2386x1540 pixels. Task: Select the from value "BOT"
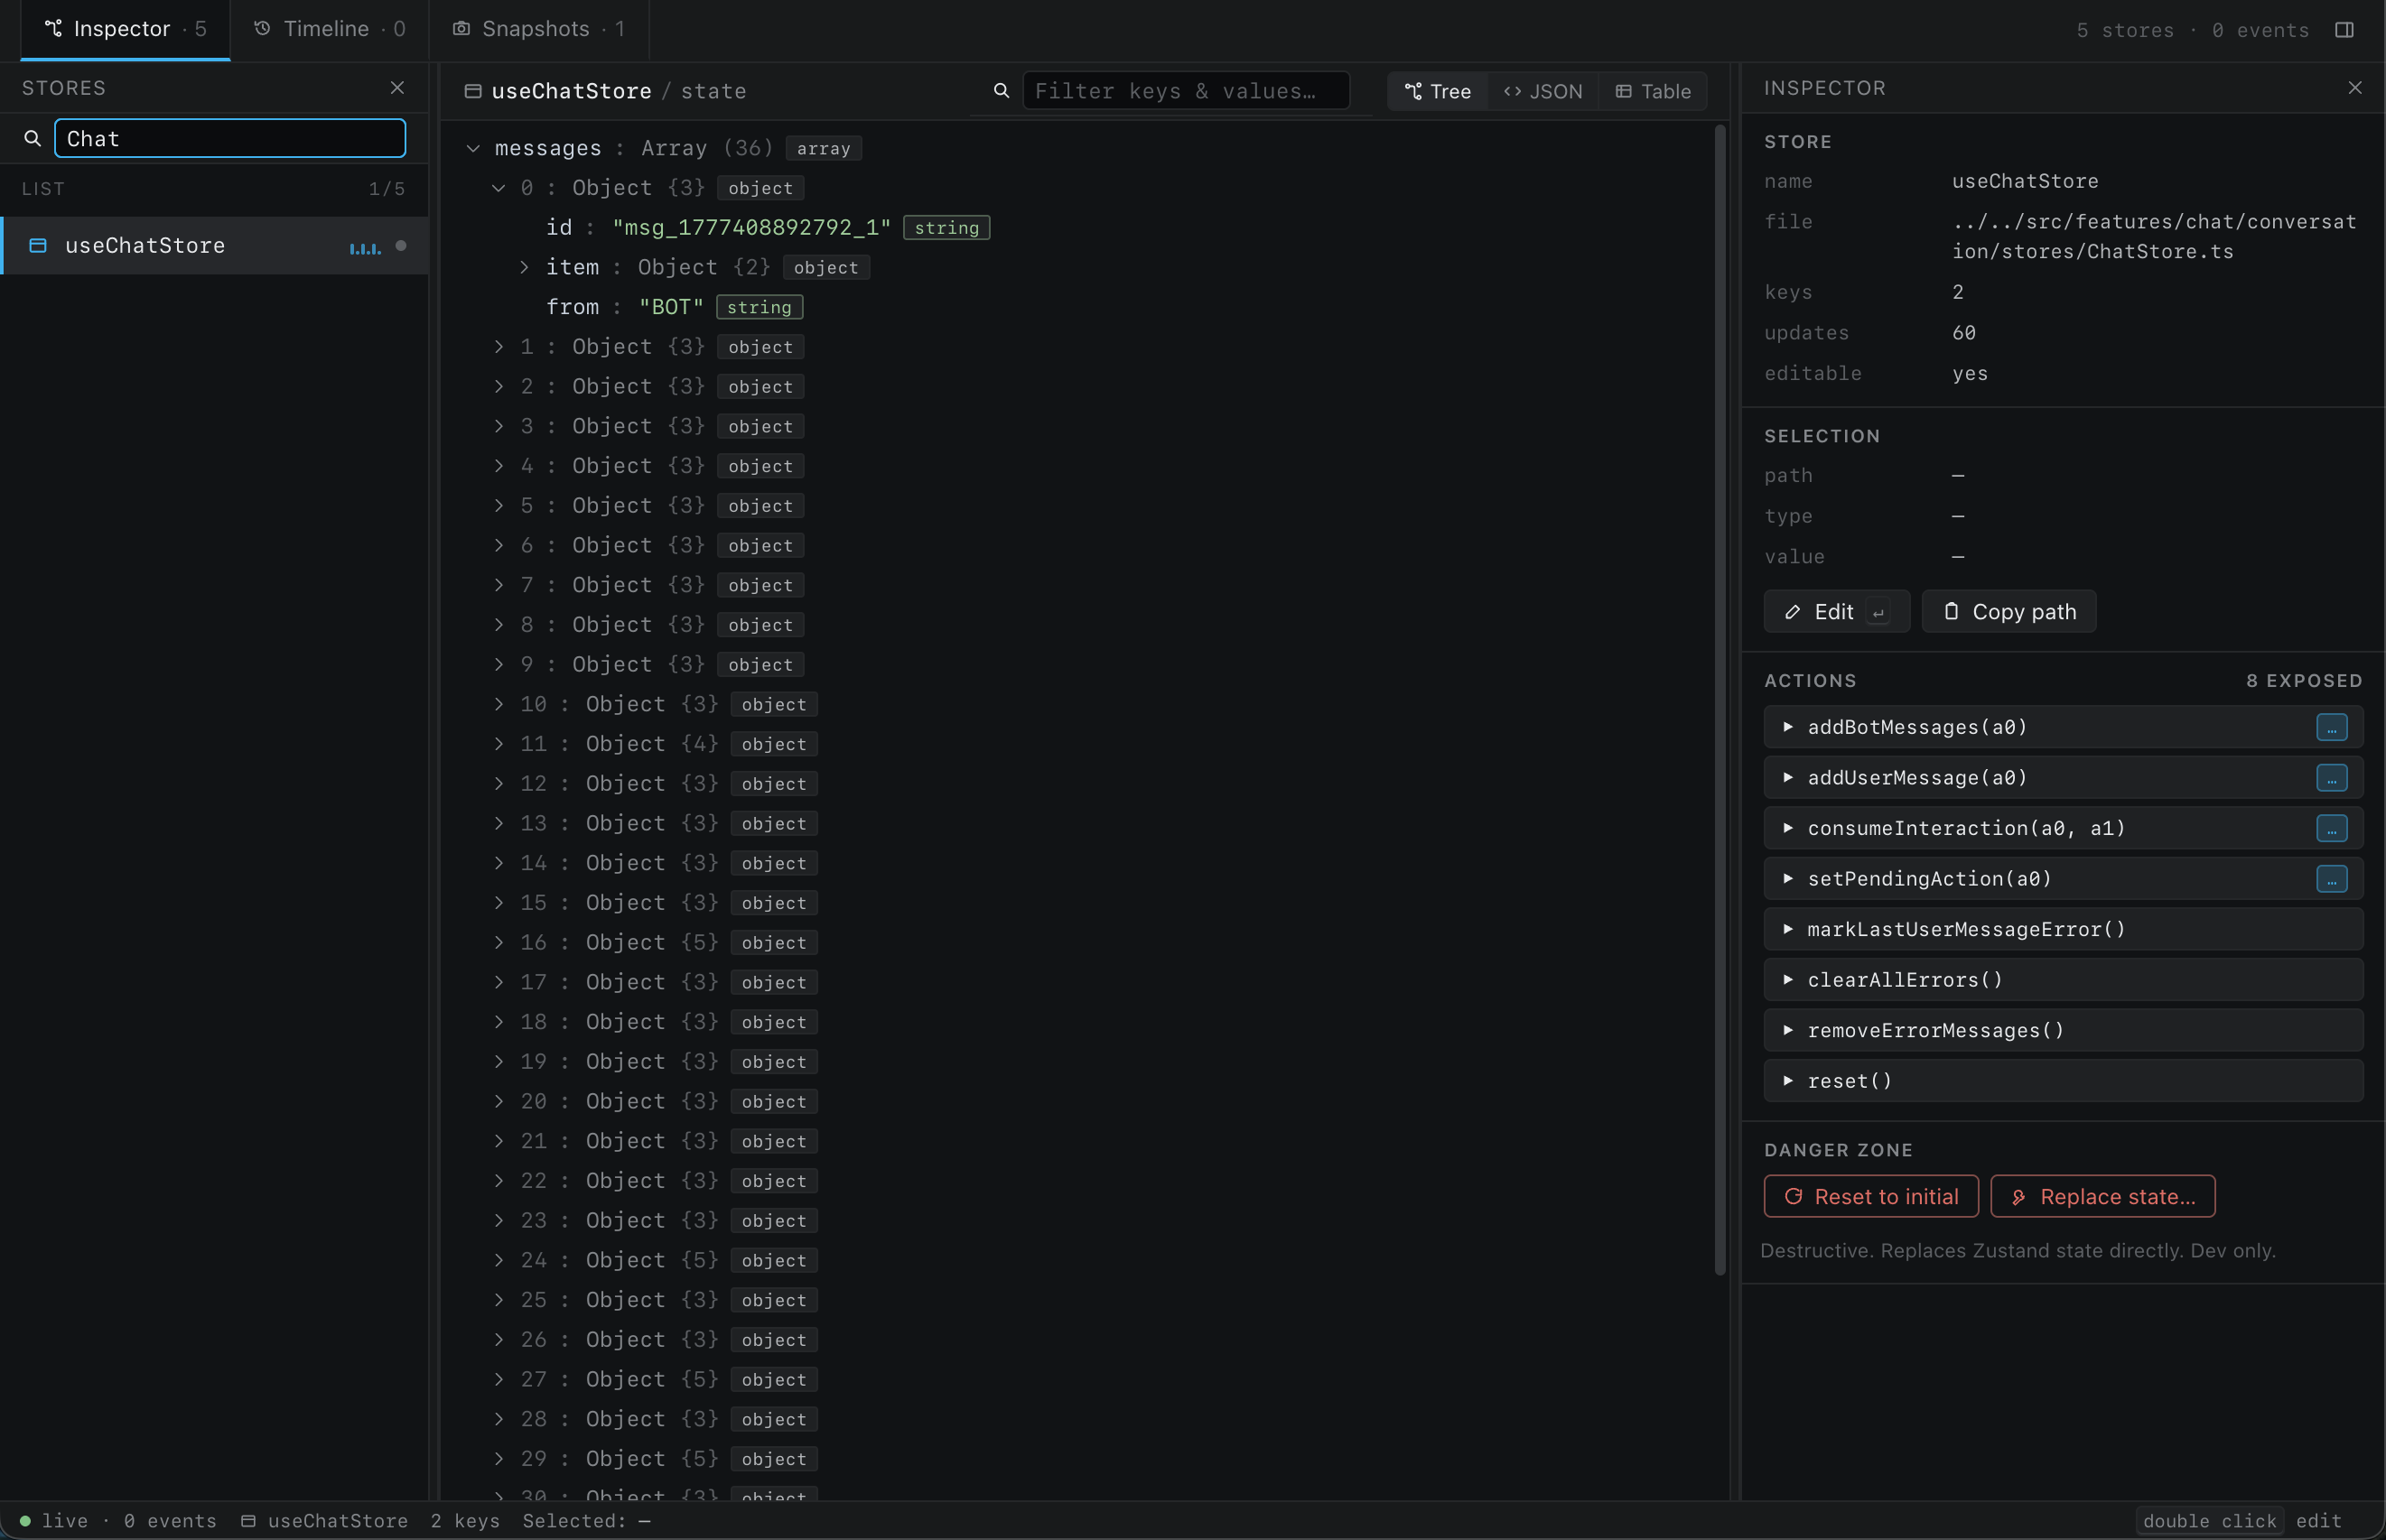pos(671,308)
